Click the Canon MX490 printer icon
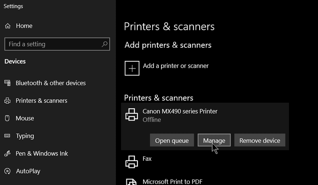Screen dimensions: 318x185 tap(132, 115)
